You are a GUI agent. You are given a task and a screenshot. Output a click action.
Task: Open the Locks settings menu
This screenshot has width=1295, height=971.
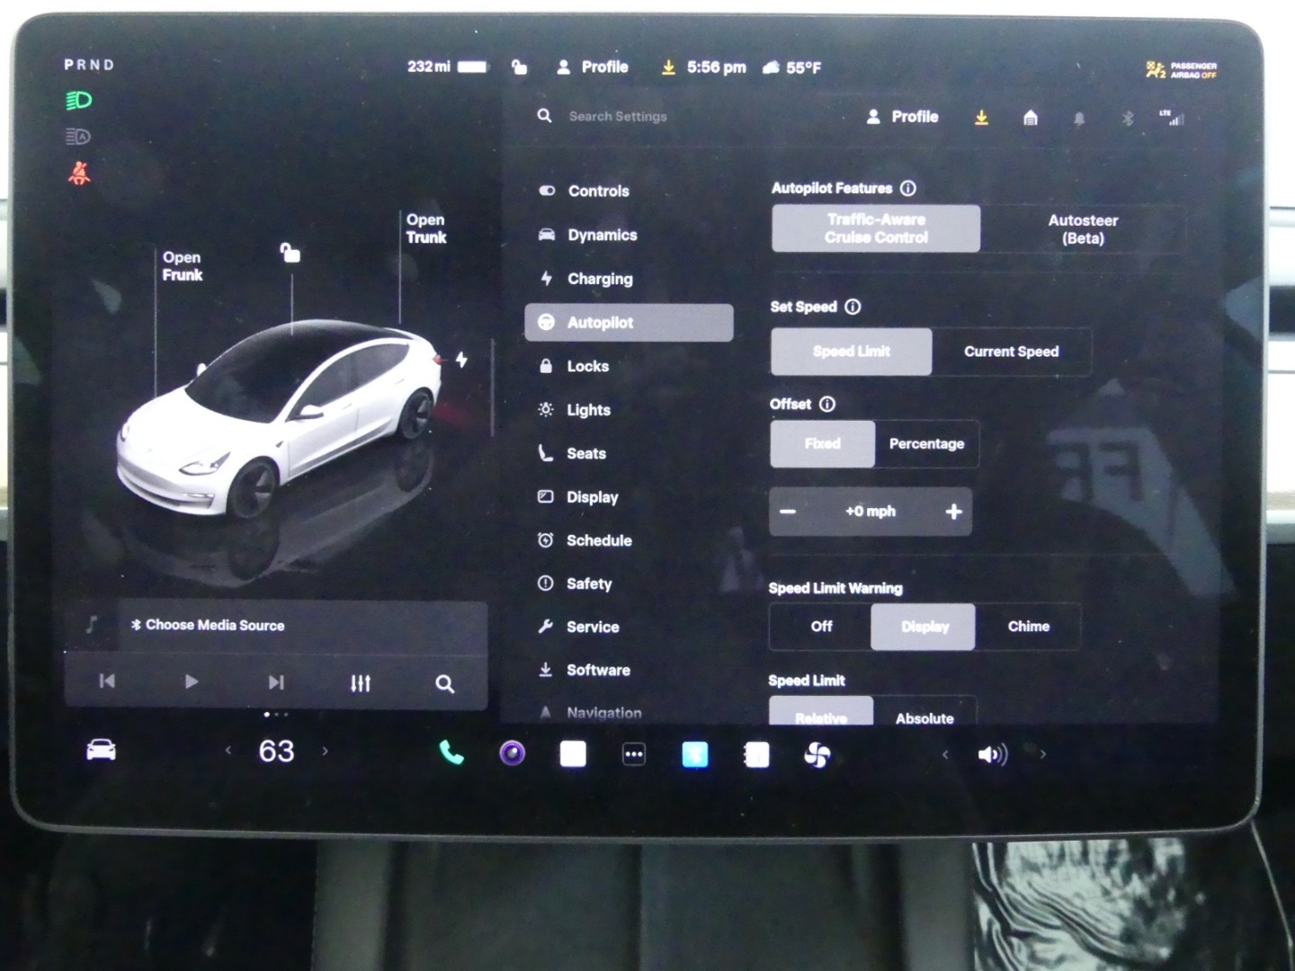587,366
